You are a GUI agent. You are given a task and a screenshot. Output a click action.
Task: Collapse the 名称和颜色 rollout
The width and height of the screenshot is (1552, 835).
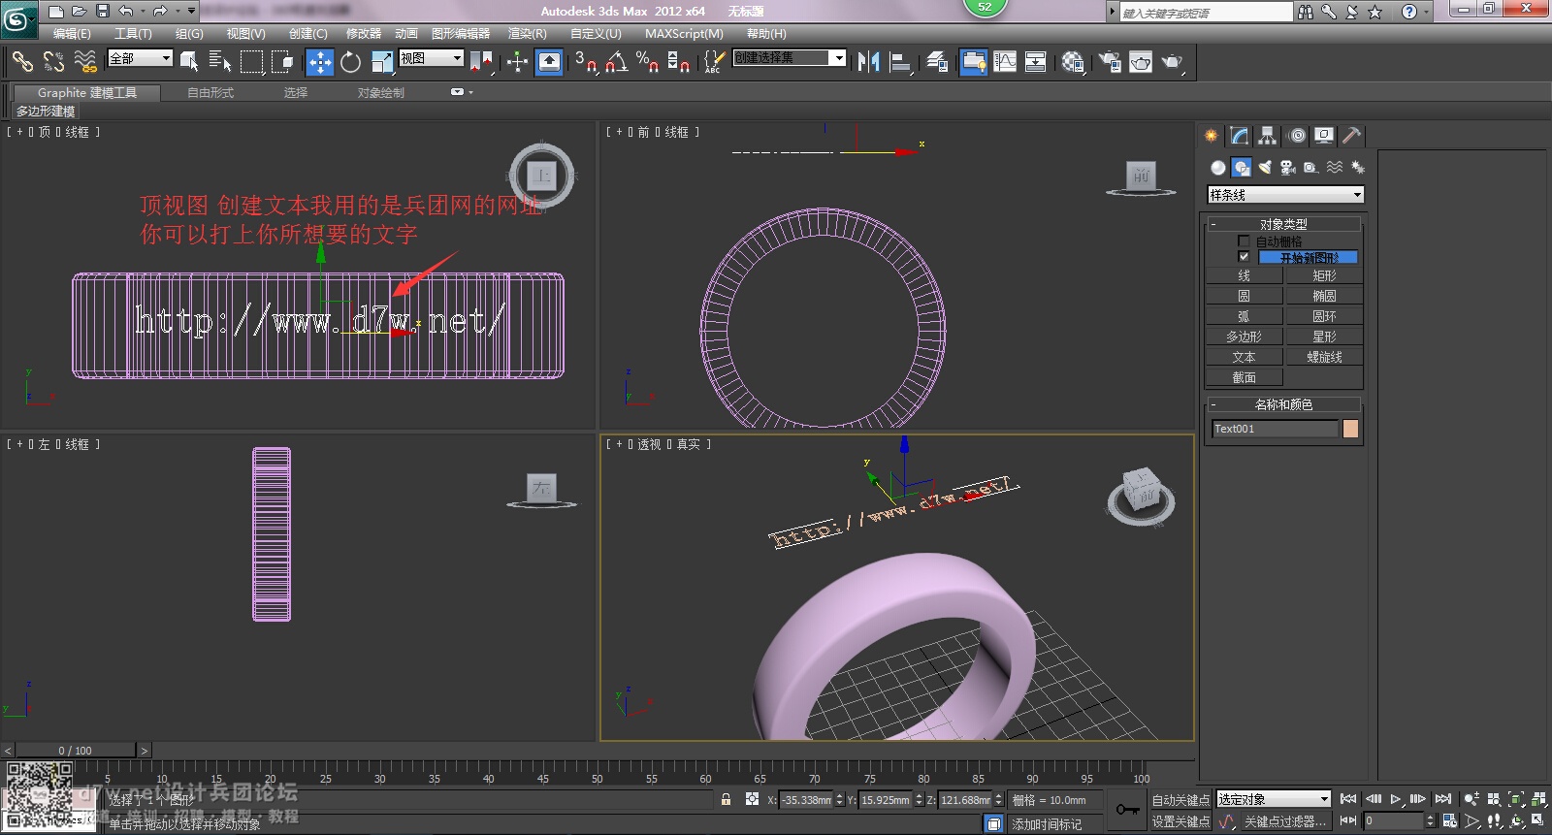[x=1283, y=404]
